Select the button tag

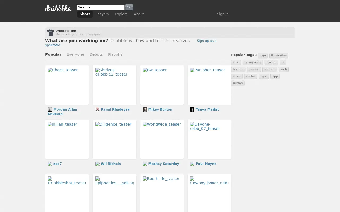(238, 83)
